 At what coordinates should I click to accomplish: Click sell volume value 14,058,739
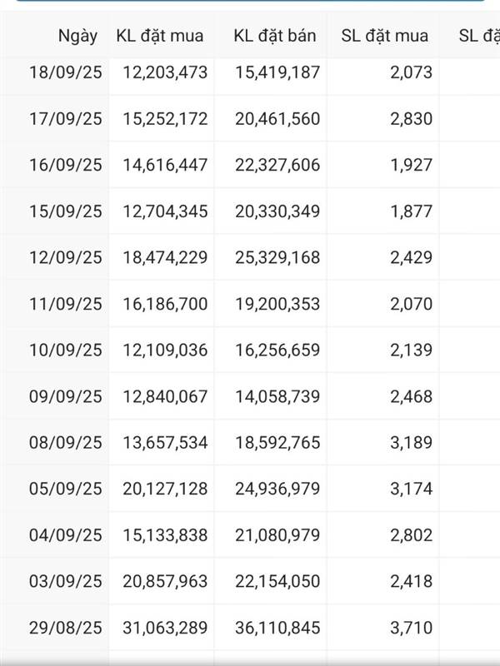point(277,396)
